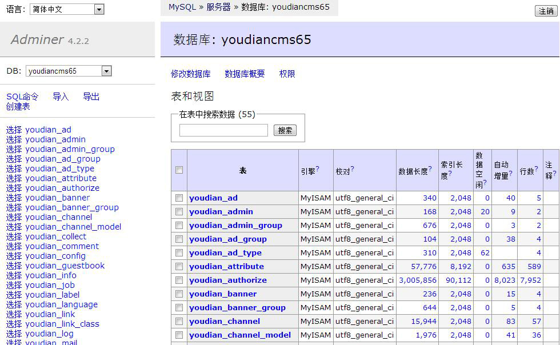Click data length 57,776 for youdian_attribute
Screen dimensions: 560x345
tap(423, 266)
